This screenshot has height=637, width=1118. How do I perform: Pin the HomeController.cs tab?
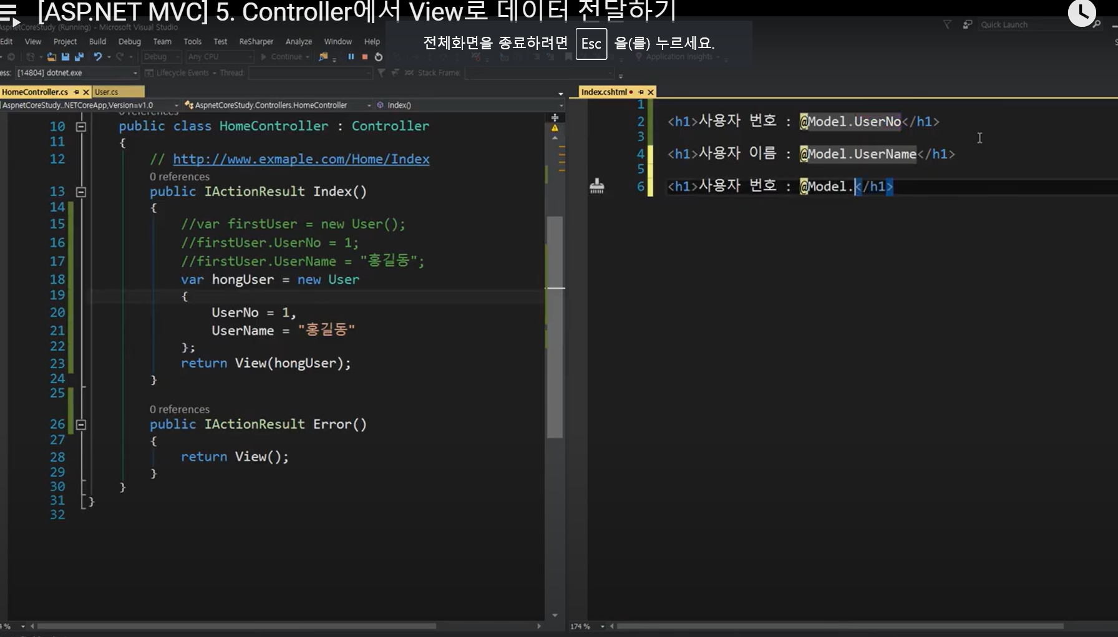click(x=77, y=92)
